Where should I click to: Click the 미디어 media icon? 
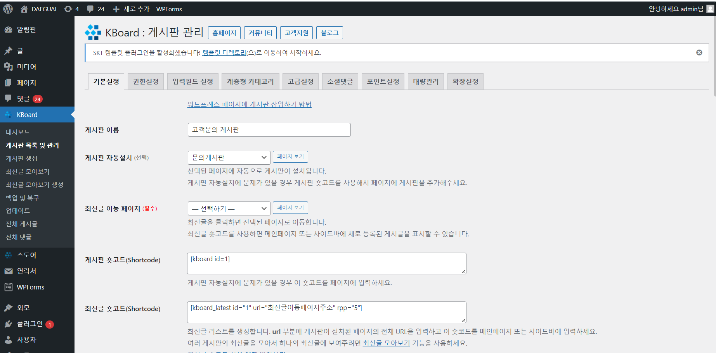click(x=8, y=67)
